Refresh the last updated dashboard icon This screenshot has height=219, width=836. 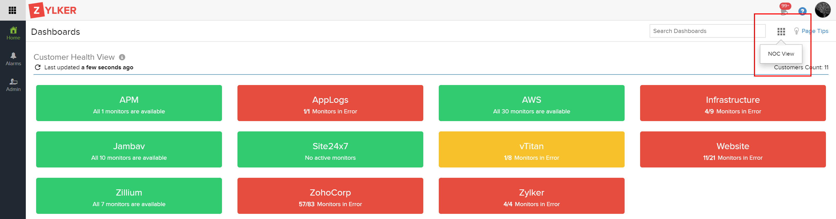38,68
